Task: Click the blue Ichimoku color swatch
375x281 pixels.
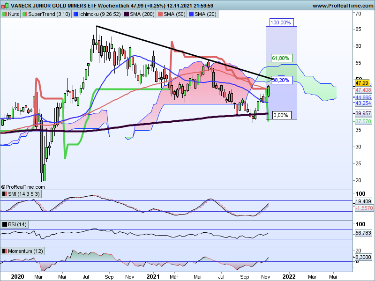Action: point(76,15)
